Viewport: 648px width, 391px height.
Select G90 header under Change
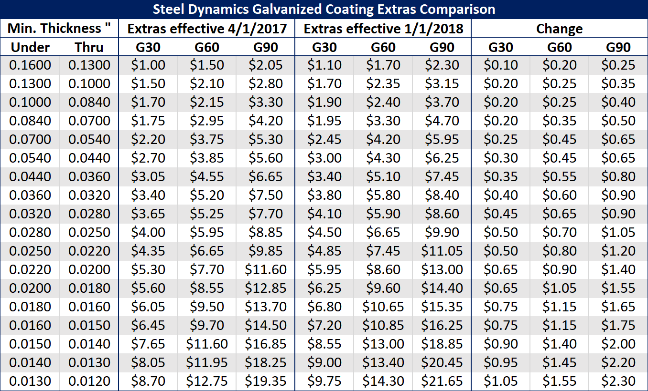[618, 47]
